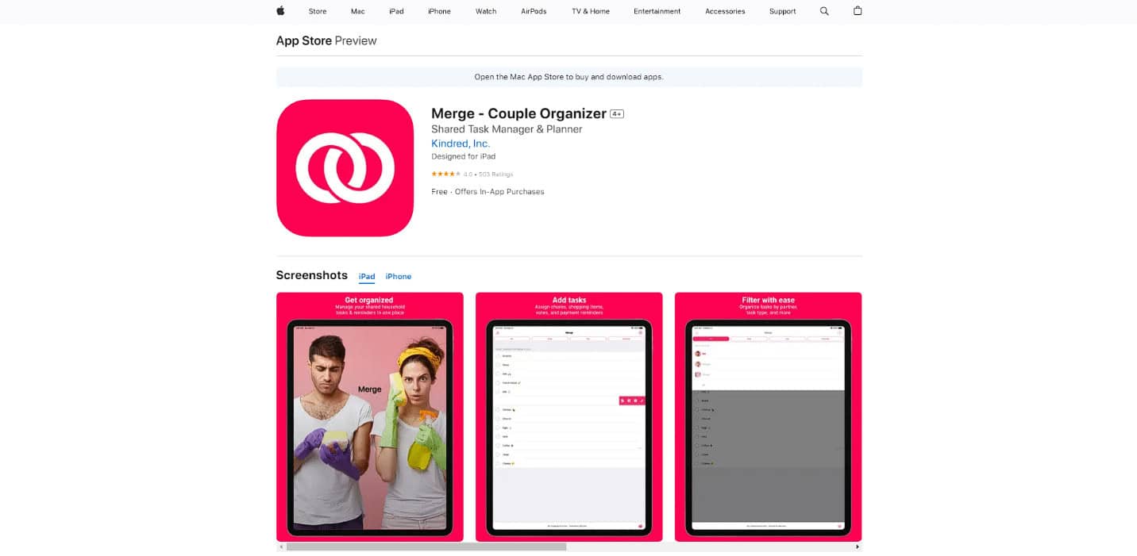The width and height of the screenshot is (1137, 556).
Task: Click the 4+ age rating badge
Action: click(616, 113)
